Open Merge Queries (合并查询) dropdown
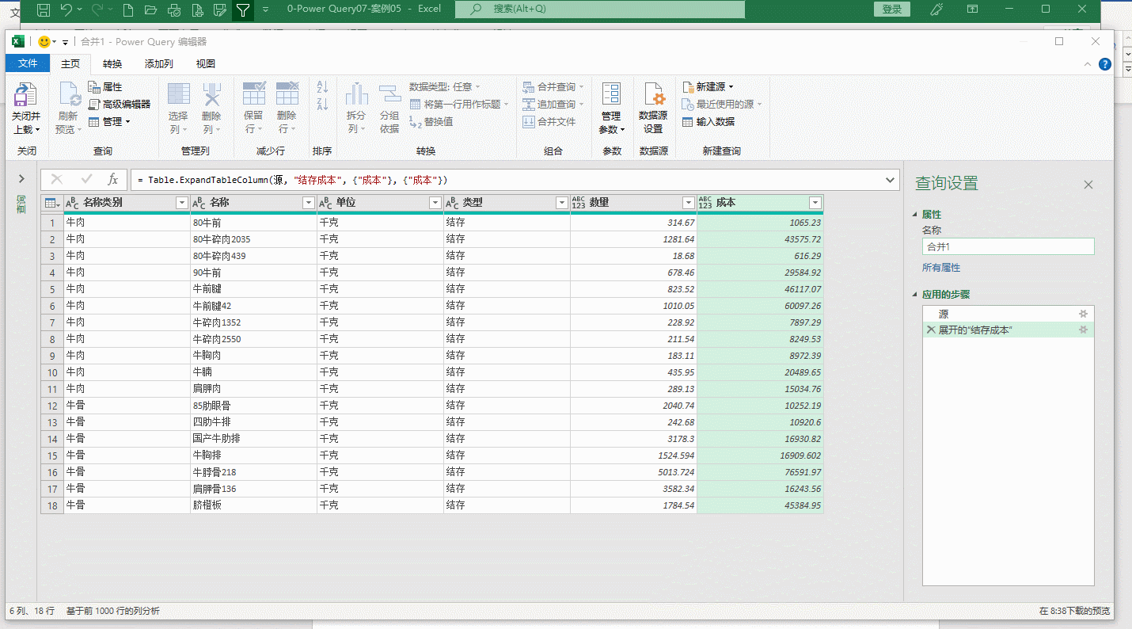The image size is (1132, 629). (x=553, y=87)
